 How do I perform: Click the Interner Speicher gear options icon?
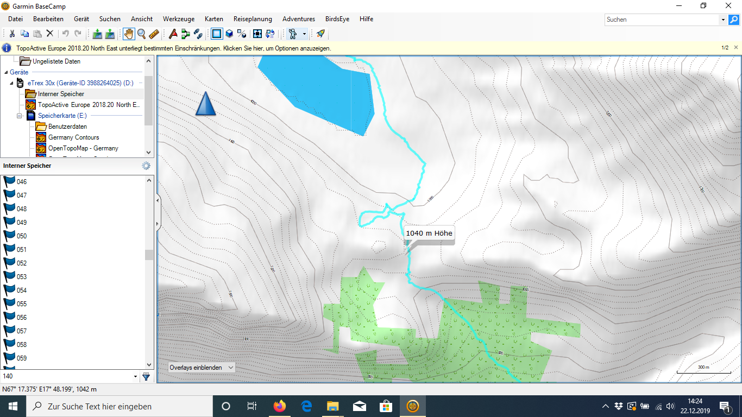pyautogui.click(x=146, y=166)
